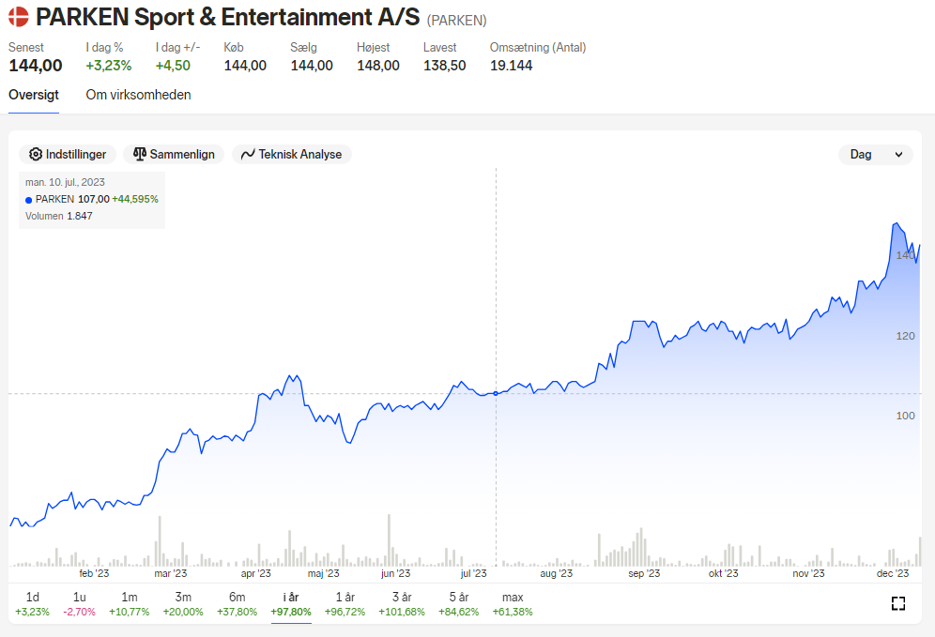Click the Senest price 144,00
935x637 pixels.
pos(35,66)
